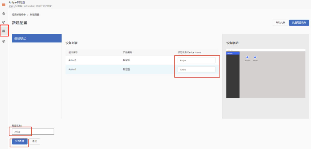Open the 帮助文档 button
311x149 pixels.
[280, 23]
